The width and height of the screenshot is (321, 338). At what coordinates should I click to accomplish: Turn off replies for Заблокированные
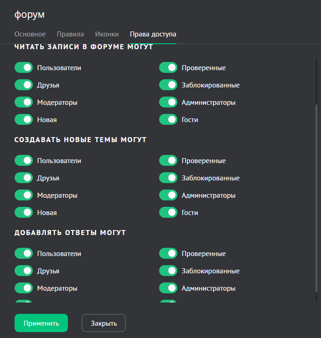pyautogui.click(x=168, y=271)
